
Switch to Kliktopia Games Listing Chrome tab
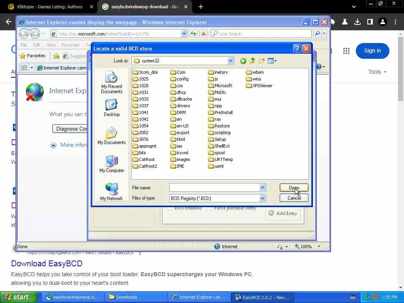point(49,7)
